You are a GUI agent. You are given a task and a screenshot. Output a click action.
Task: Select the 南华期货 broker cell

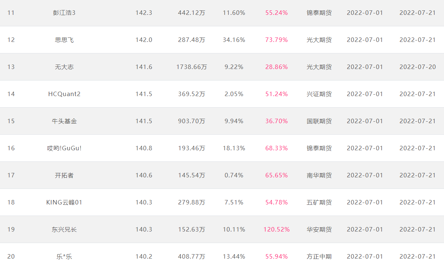pos(319,175)
